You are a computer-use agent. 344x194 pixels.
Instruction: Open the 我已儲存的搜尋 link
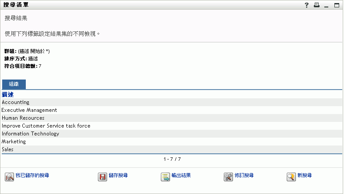(x=32, y=176)
